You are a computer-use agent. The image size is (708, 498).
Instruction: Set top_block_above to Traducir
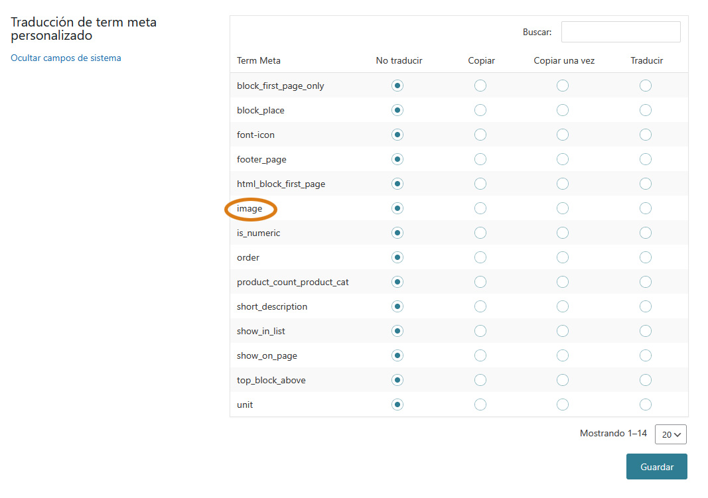646,380
